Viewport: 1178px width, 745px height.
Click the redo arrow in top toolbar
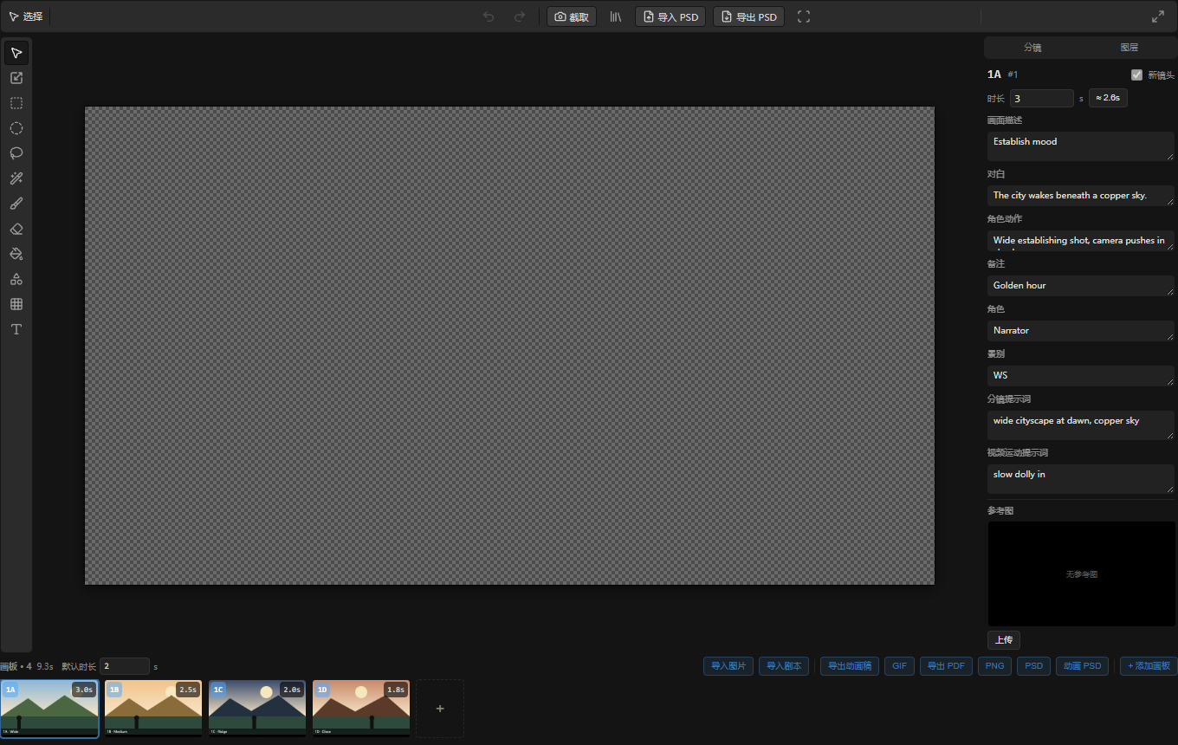520,16
